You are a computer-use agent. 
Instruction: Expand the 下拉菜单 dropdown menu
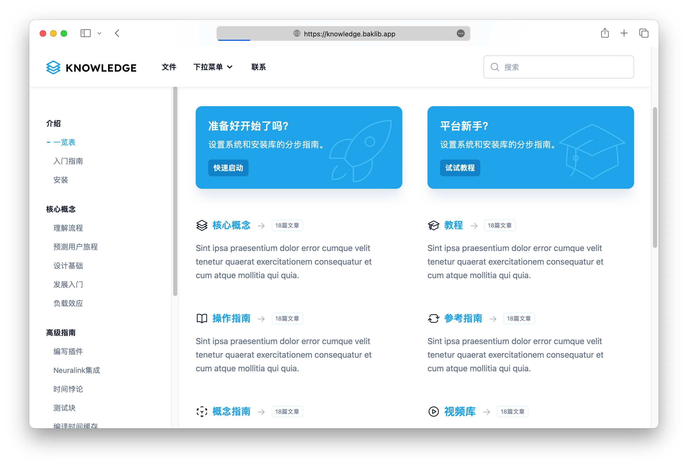coord(213,67)
